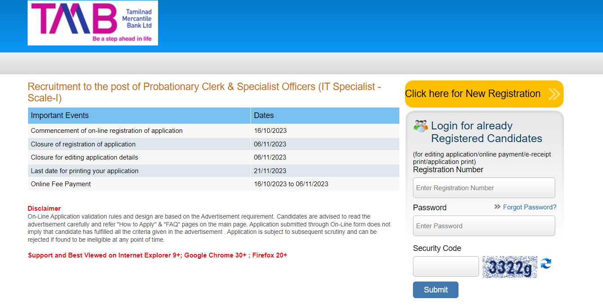The width and height of the screenshot is (603, 306).
Task: Click the Important Events column header
Action: tap(60, 115)
